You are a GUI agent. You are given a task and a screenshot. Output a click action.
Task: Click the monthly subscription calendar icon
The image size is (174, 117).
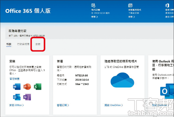point(93,5)
